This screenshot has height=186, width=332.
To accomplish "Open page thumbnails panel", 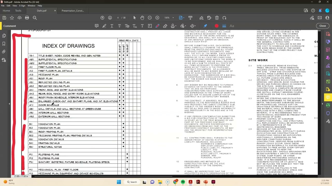I will click(4, 36).
